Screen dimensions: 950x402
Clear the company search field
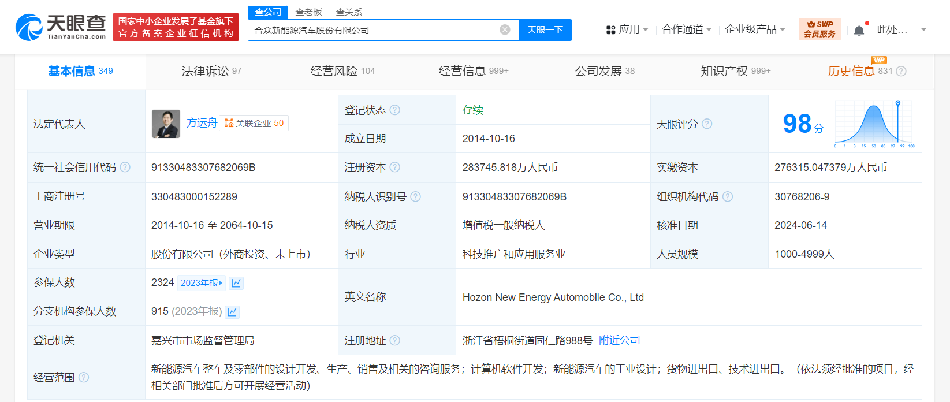coord(505,29)
